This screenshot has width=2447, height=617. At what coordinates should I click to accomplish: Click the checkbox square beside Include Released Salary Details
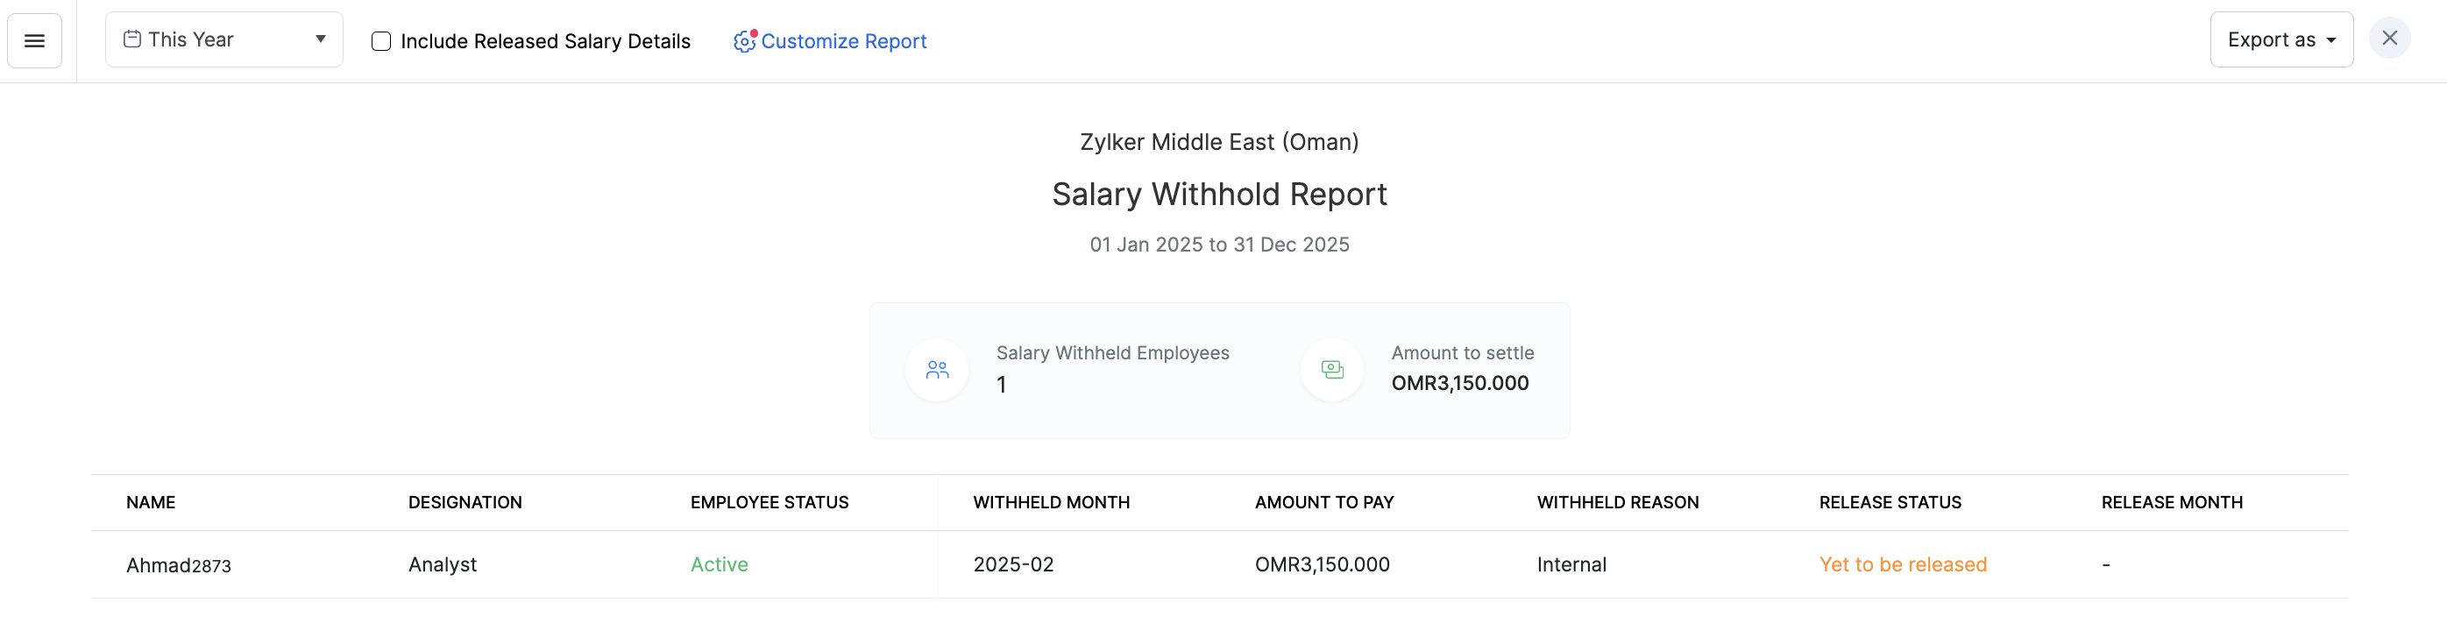point(381,41)
